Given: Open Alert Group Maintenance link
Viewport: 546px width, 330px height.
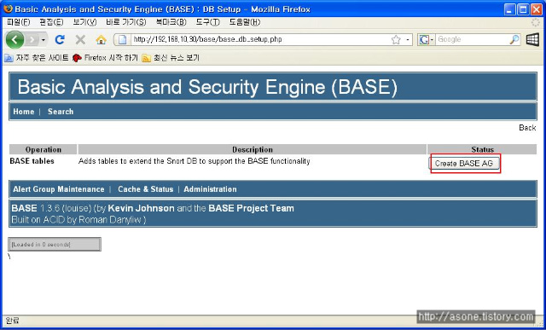Looking at the screenshot, I should pos(59,189).
